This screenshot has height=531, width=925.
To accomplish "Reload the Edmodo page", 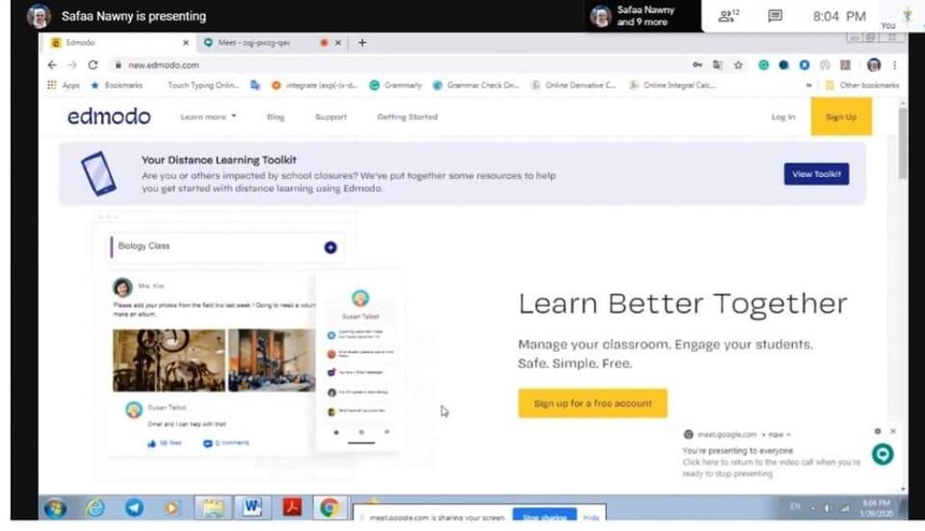I will coord(93,65).
